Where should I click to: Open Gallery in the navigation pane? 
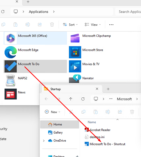coord(55,132)
